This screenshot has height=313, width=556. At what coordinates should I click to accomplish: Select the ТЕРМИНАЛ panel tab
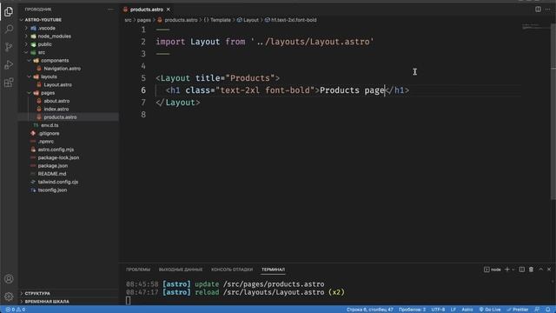pos(273,270)
